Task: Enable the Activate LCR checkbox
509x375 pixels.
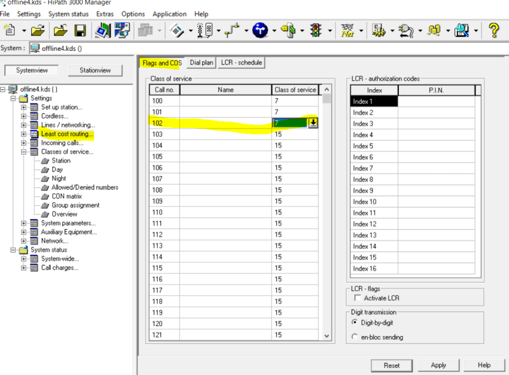Action: coord(358,298)
